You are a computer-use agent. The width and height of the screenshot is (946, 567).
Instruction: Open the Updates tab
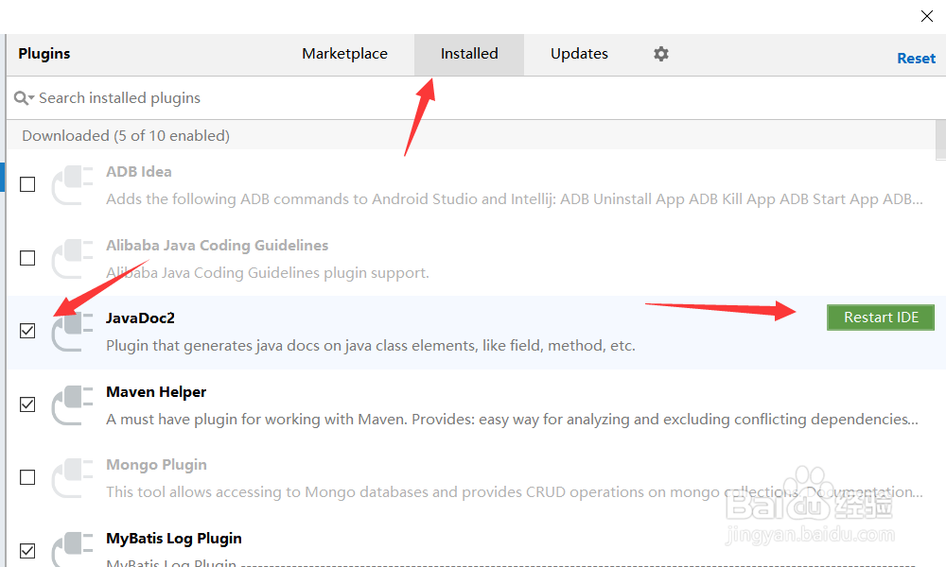point(579,54)
